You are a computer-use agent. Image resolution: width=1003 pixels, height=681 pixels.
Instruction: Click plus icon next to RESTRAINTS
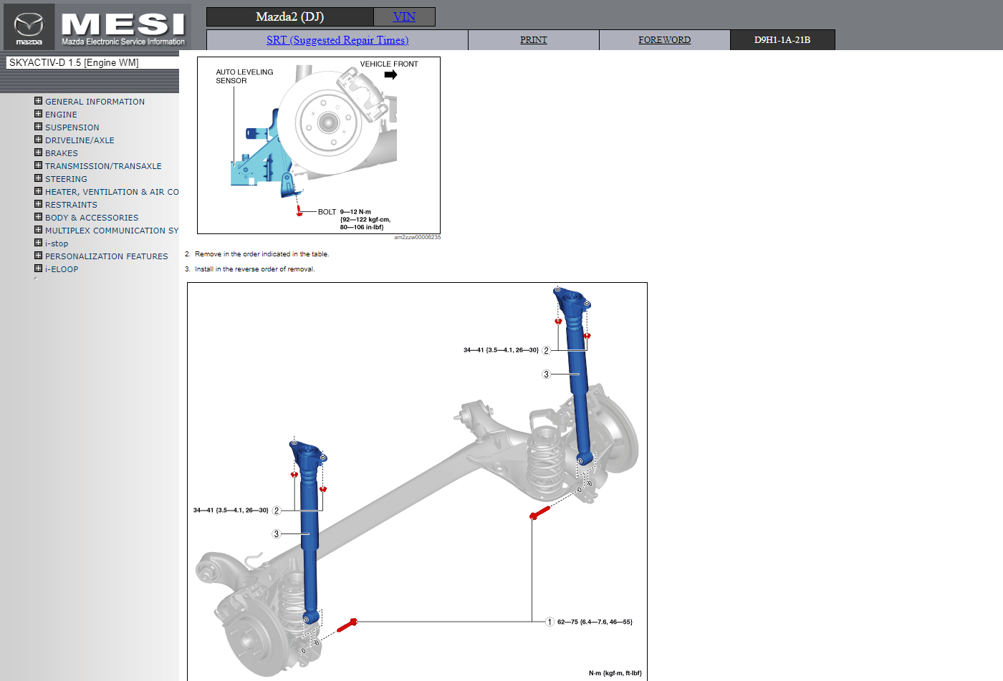click(x=39, y=204)
